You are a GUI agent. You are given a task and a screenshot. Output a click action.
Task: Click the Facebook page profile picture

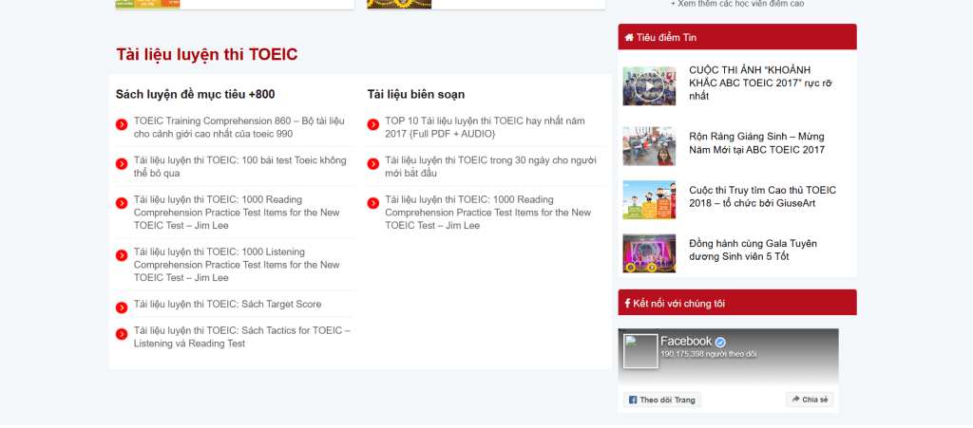(640, 351)
